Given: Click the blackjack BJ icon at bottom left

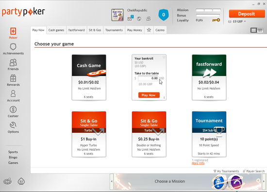Looking at the screenshot, I should click(21, 181).
